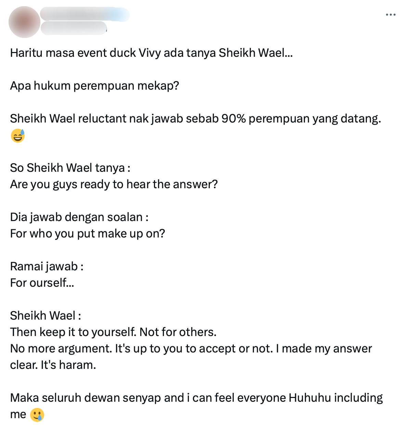Click the sweating smile emoji
The image size is (408, 425).
(18, 136)
